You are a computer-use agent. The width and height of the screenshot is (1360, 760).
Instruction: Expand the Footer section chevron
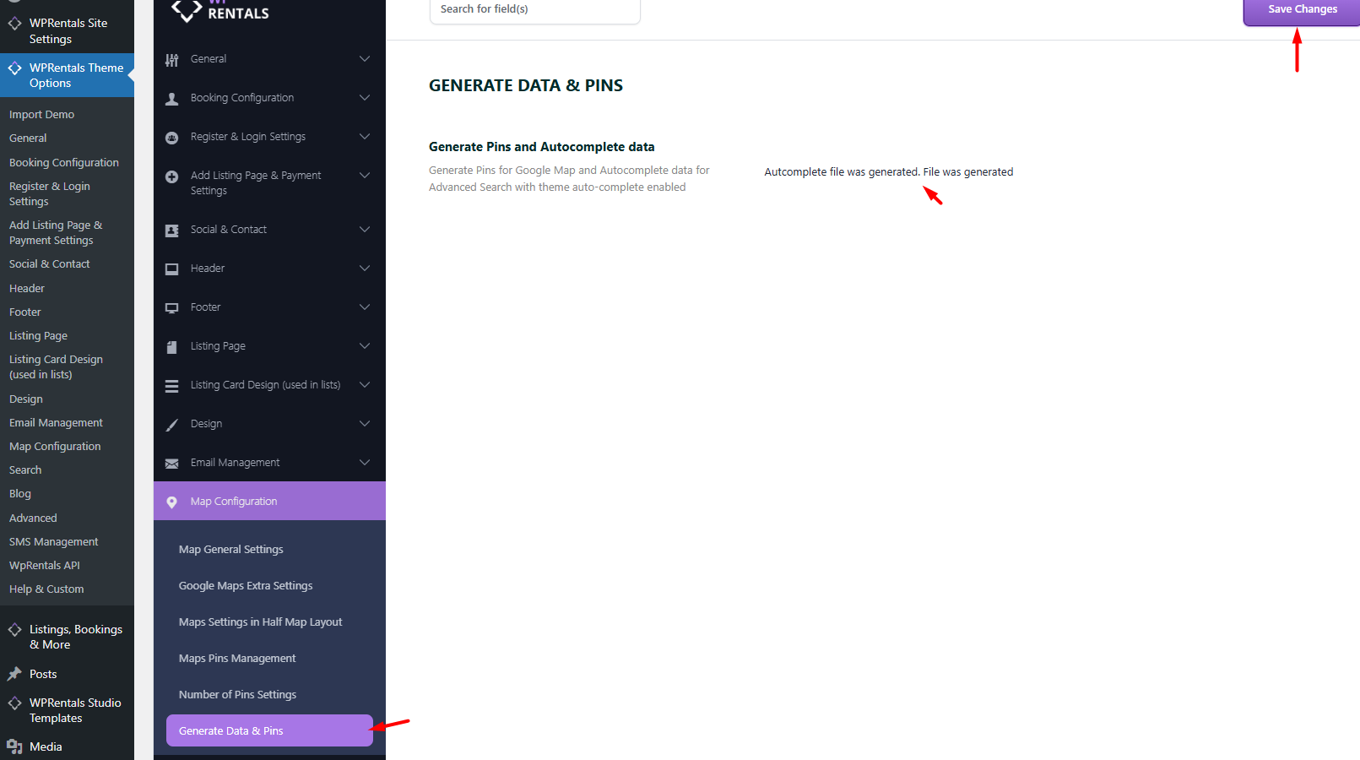click(365, 307)
